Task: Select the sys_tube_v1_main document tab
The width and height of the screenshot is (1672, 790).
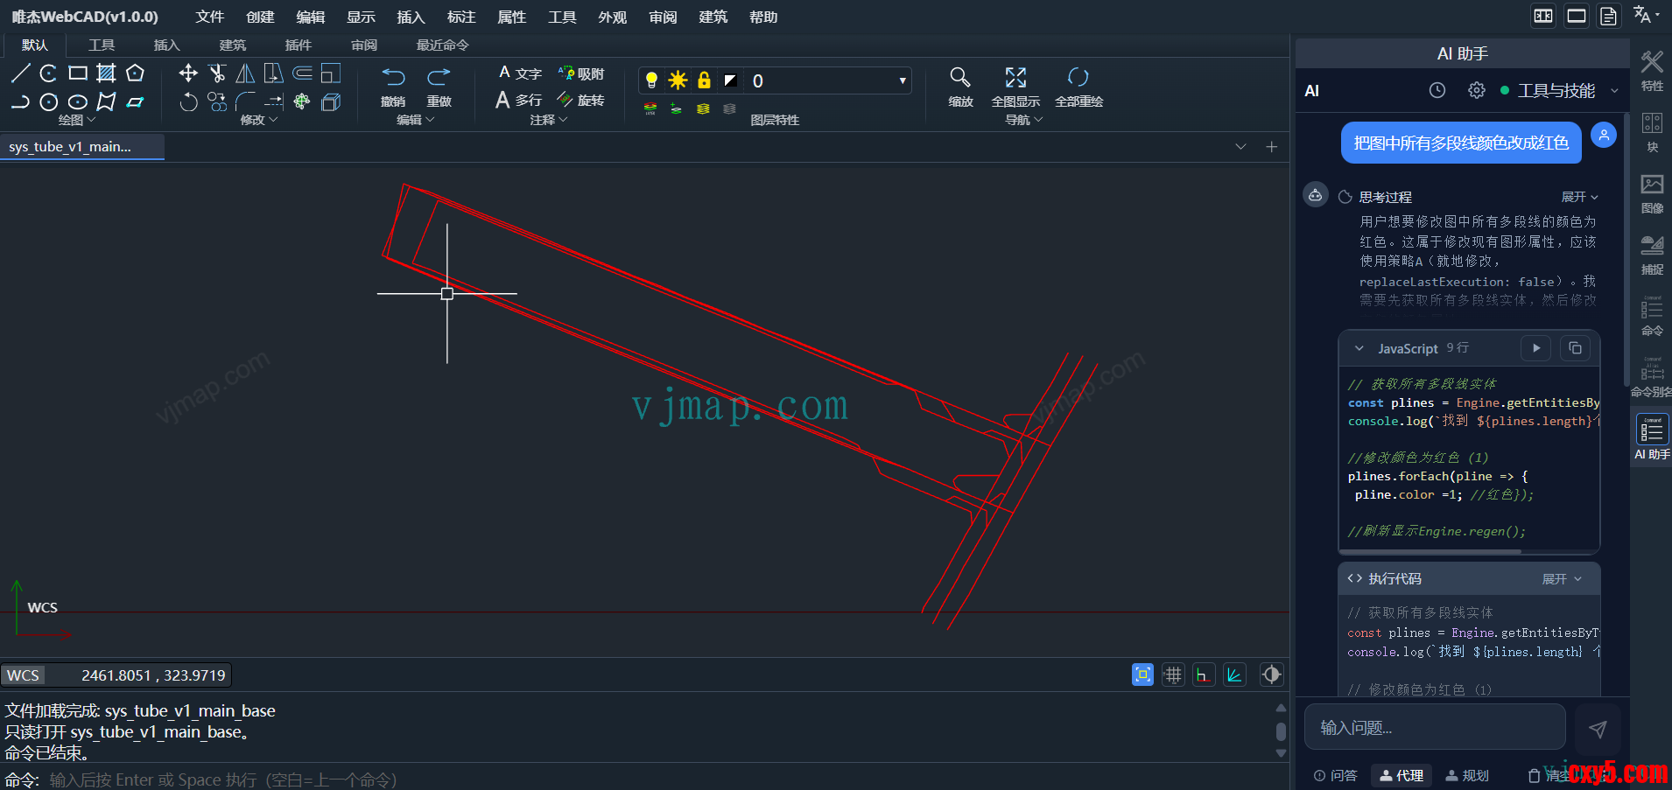Action: click(82, 147)
